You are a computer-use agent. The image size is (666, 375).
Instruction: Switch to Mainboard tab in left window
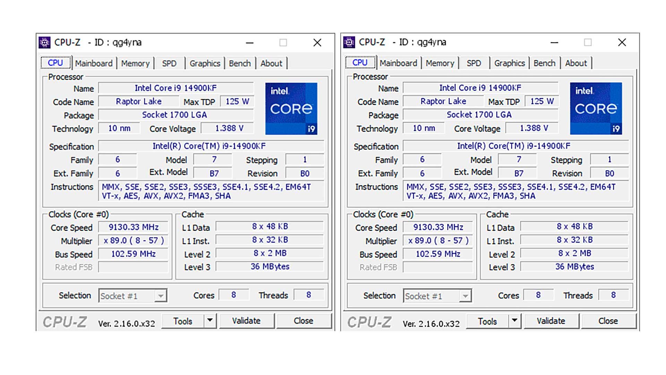[x=94, y=63]
